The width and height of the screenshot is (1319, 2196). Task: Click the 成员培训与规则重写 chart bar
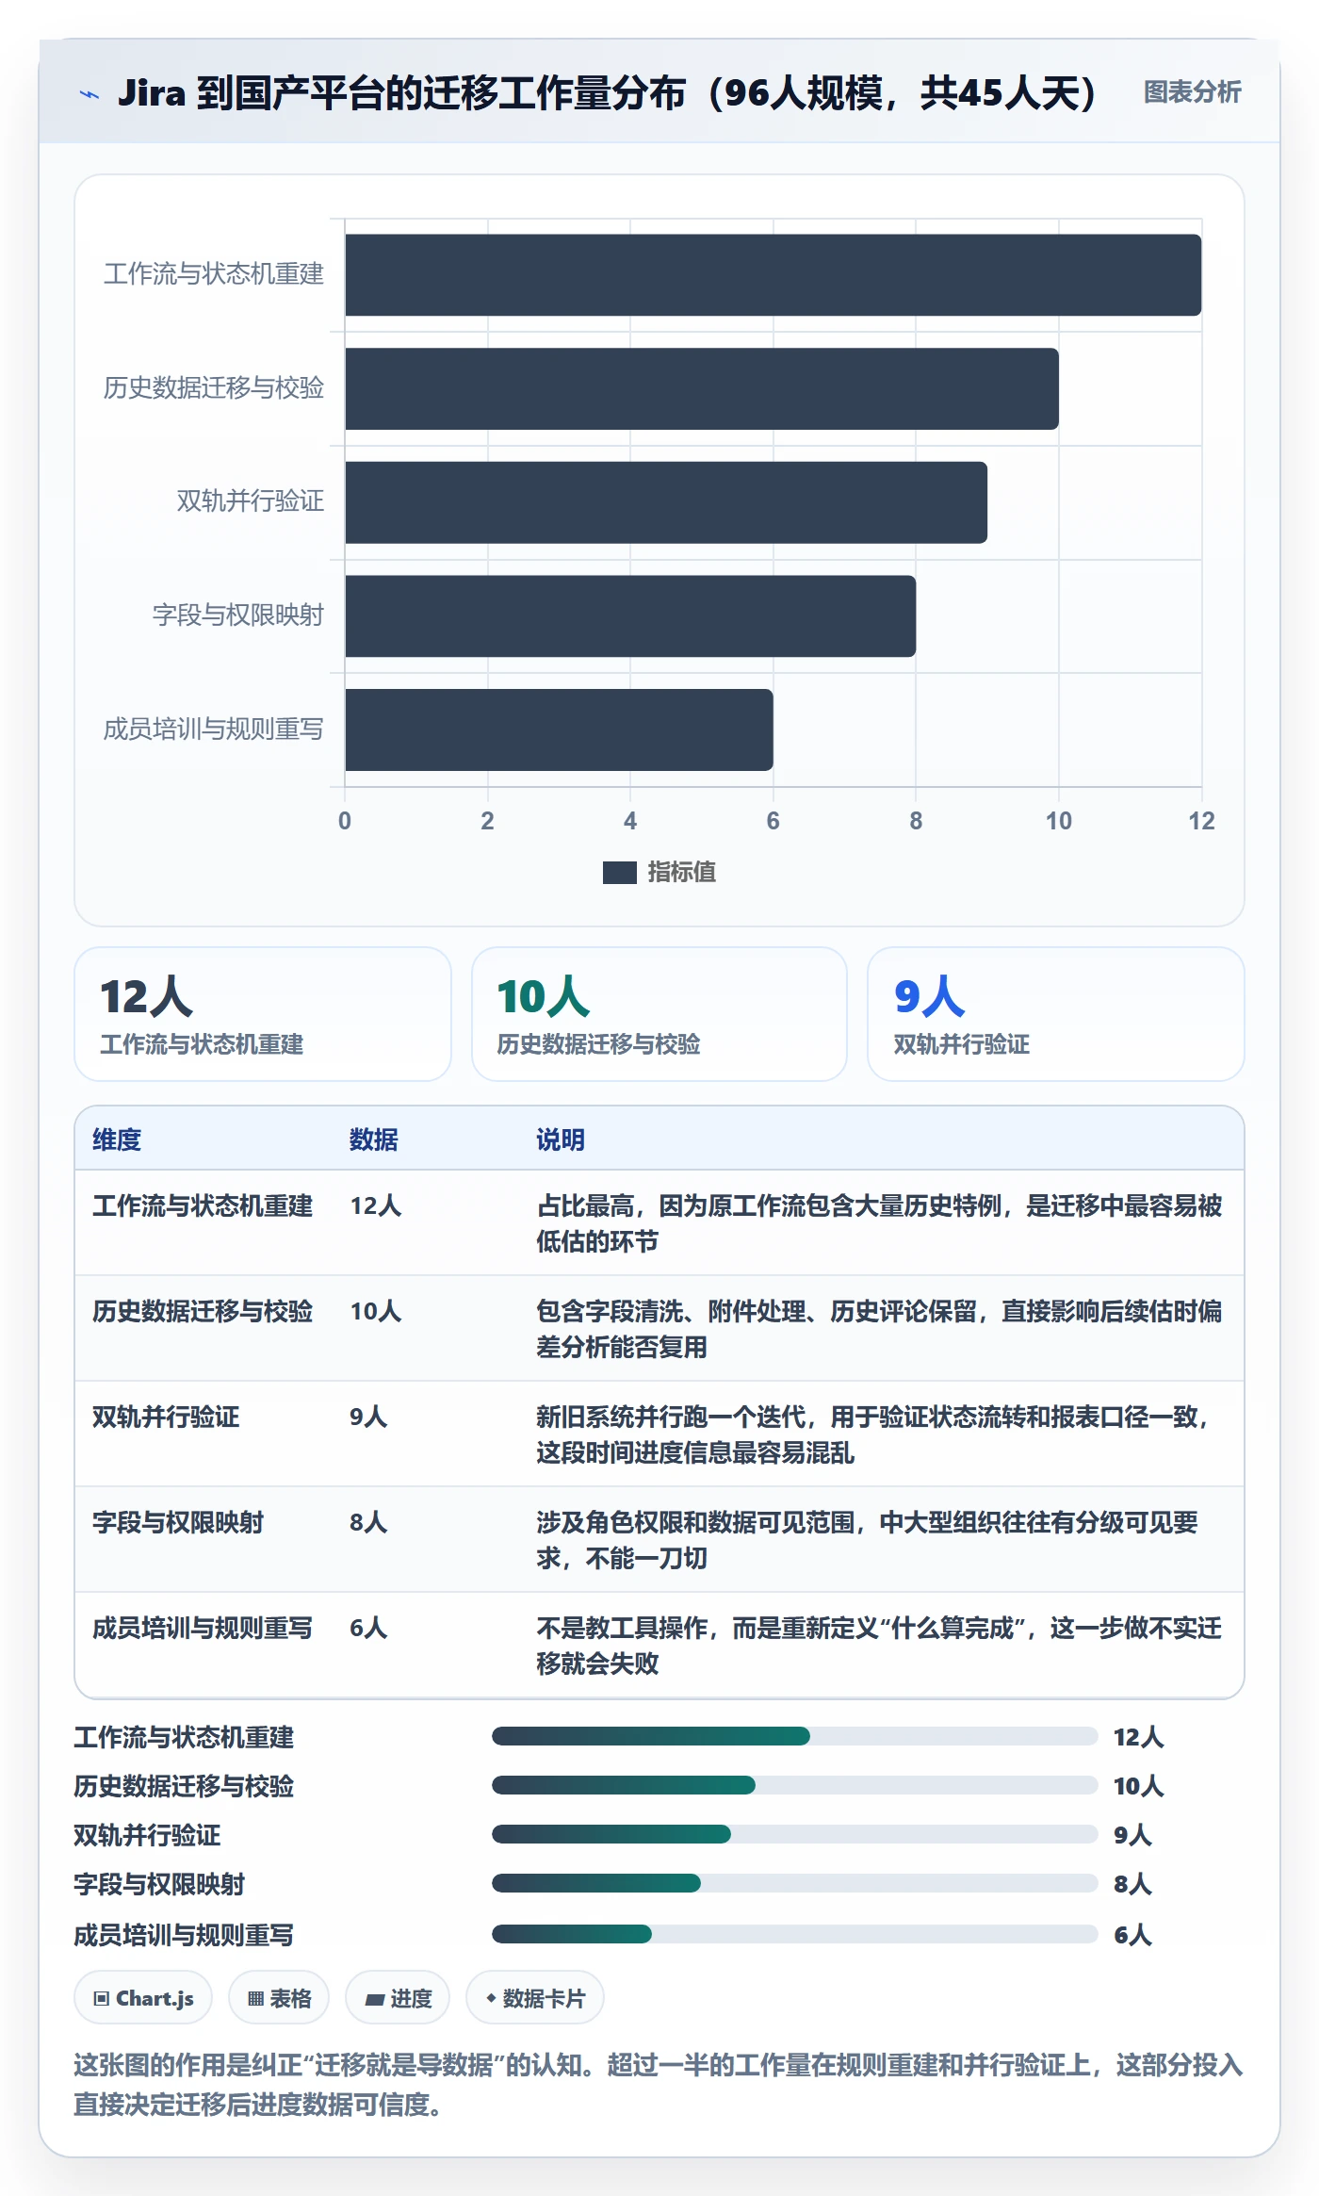click(559, 729)
